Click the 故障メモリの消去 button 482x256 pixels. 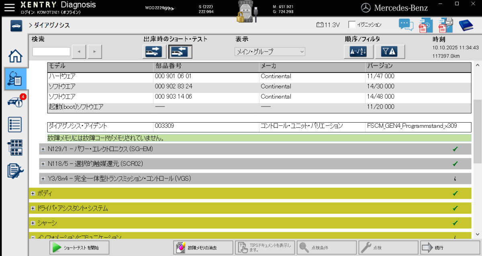click(202, 247)
